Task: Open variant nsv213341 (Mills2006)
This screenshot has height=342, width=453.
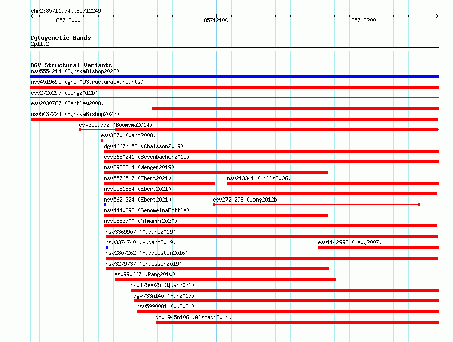Action: [259, 178]
